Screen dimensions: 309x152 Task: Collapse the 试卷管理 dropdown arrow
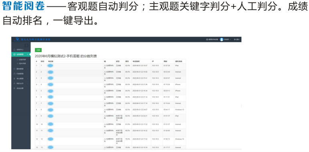pyautogui.click(x=28, y=55)
